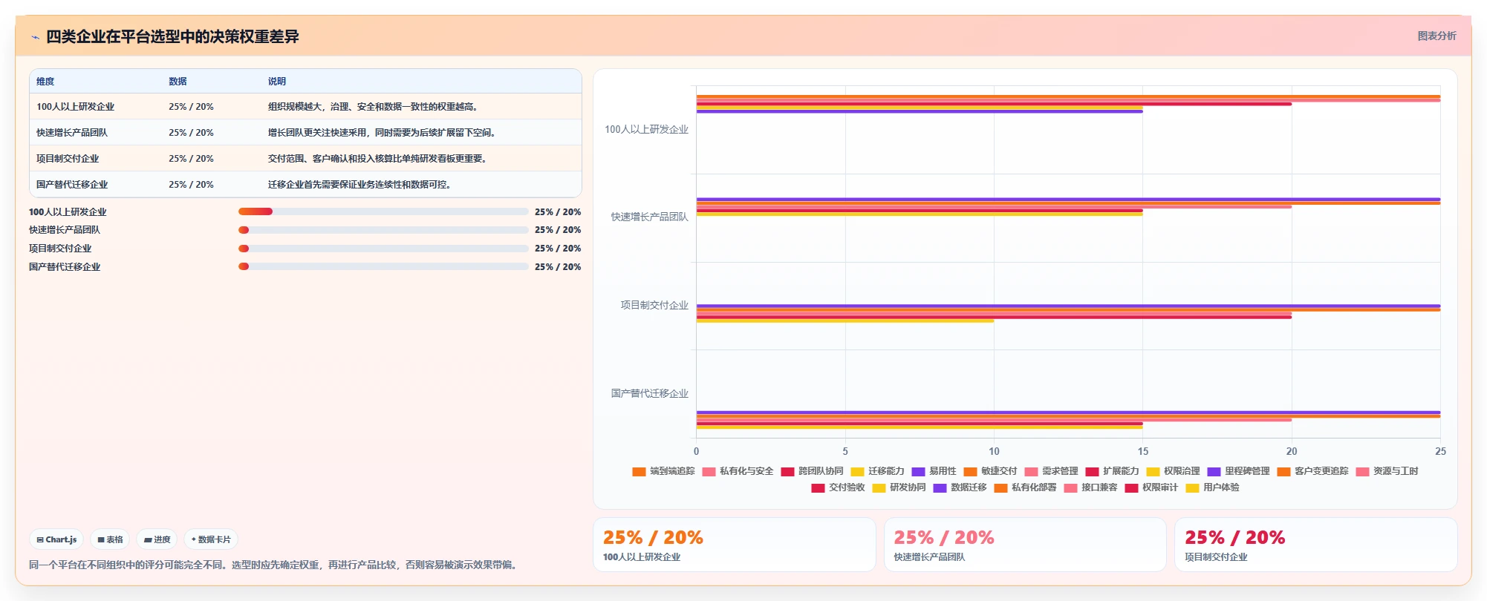Click the 进度 tag chip
The width and height of the screenshot is (1487, 601).
pyautogui.click(x=157, y=539)
